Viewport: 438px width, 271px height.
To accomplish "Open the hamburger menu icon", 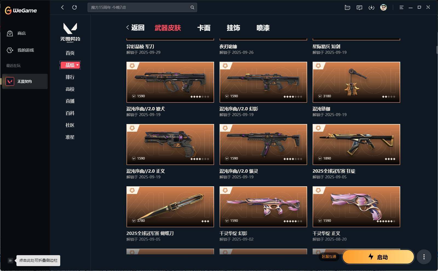I will click(x=401, y=7).
